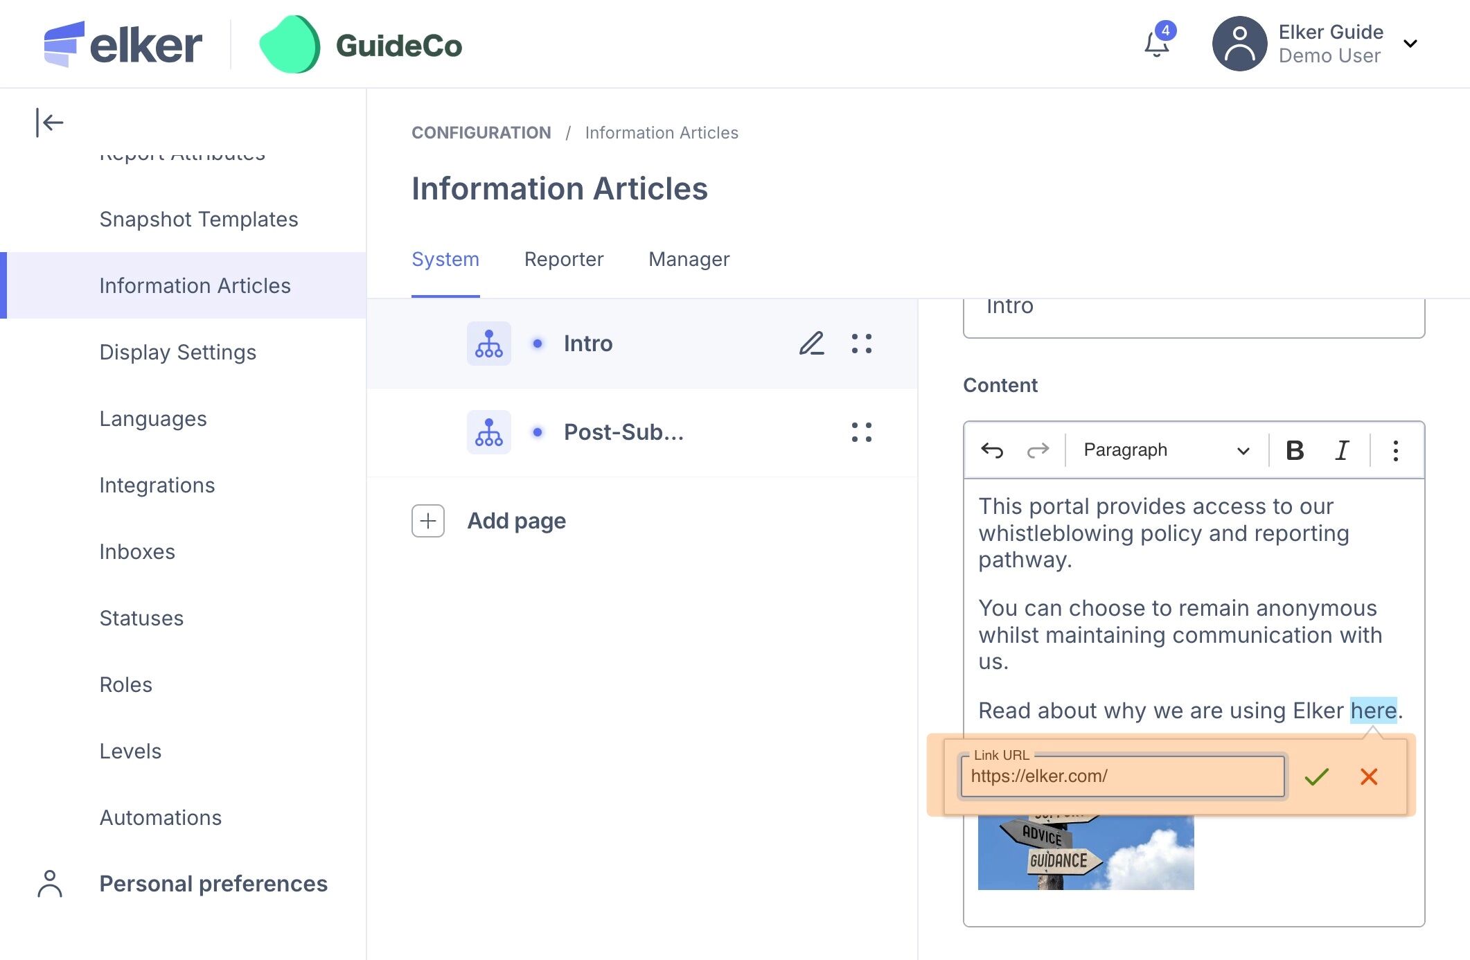Collapse the sidebar with arrow icon
Screen dimensions: 1470x960
49,123
